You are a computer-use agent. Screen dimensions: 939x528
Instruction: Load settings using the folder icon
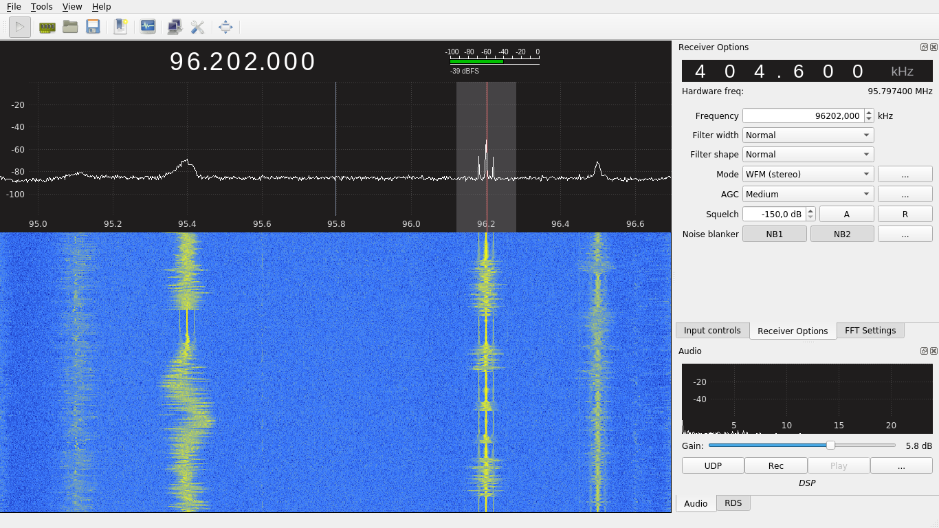click(x=70, y=27)
